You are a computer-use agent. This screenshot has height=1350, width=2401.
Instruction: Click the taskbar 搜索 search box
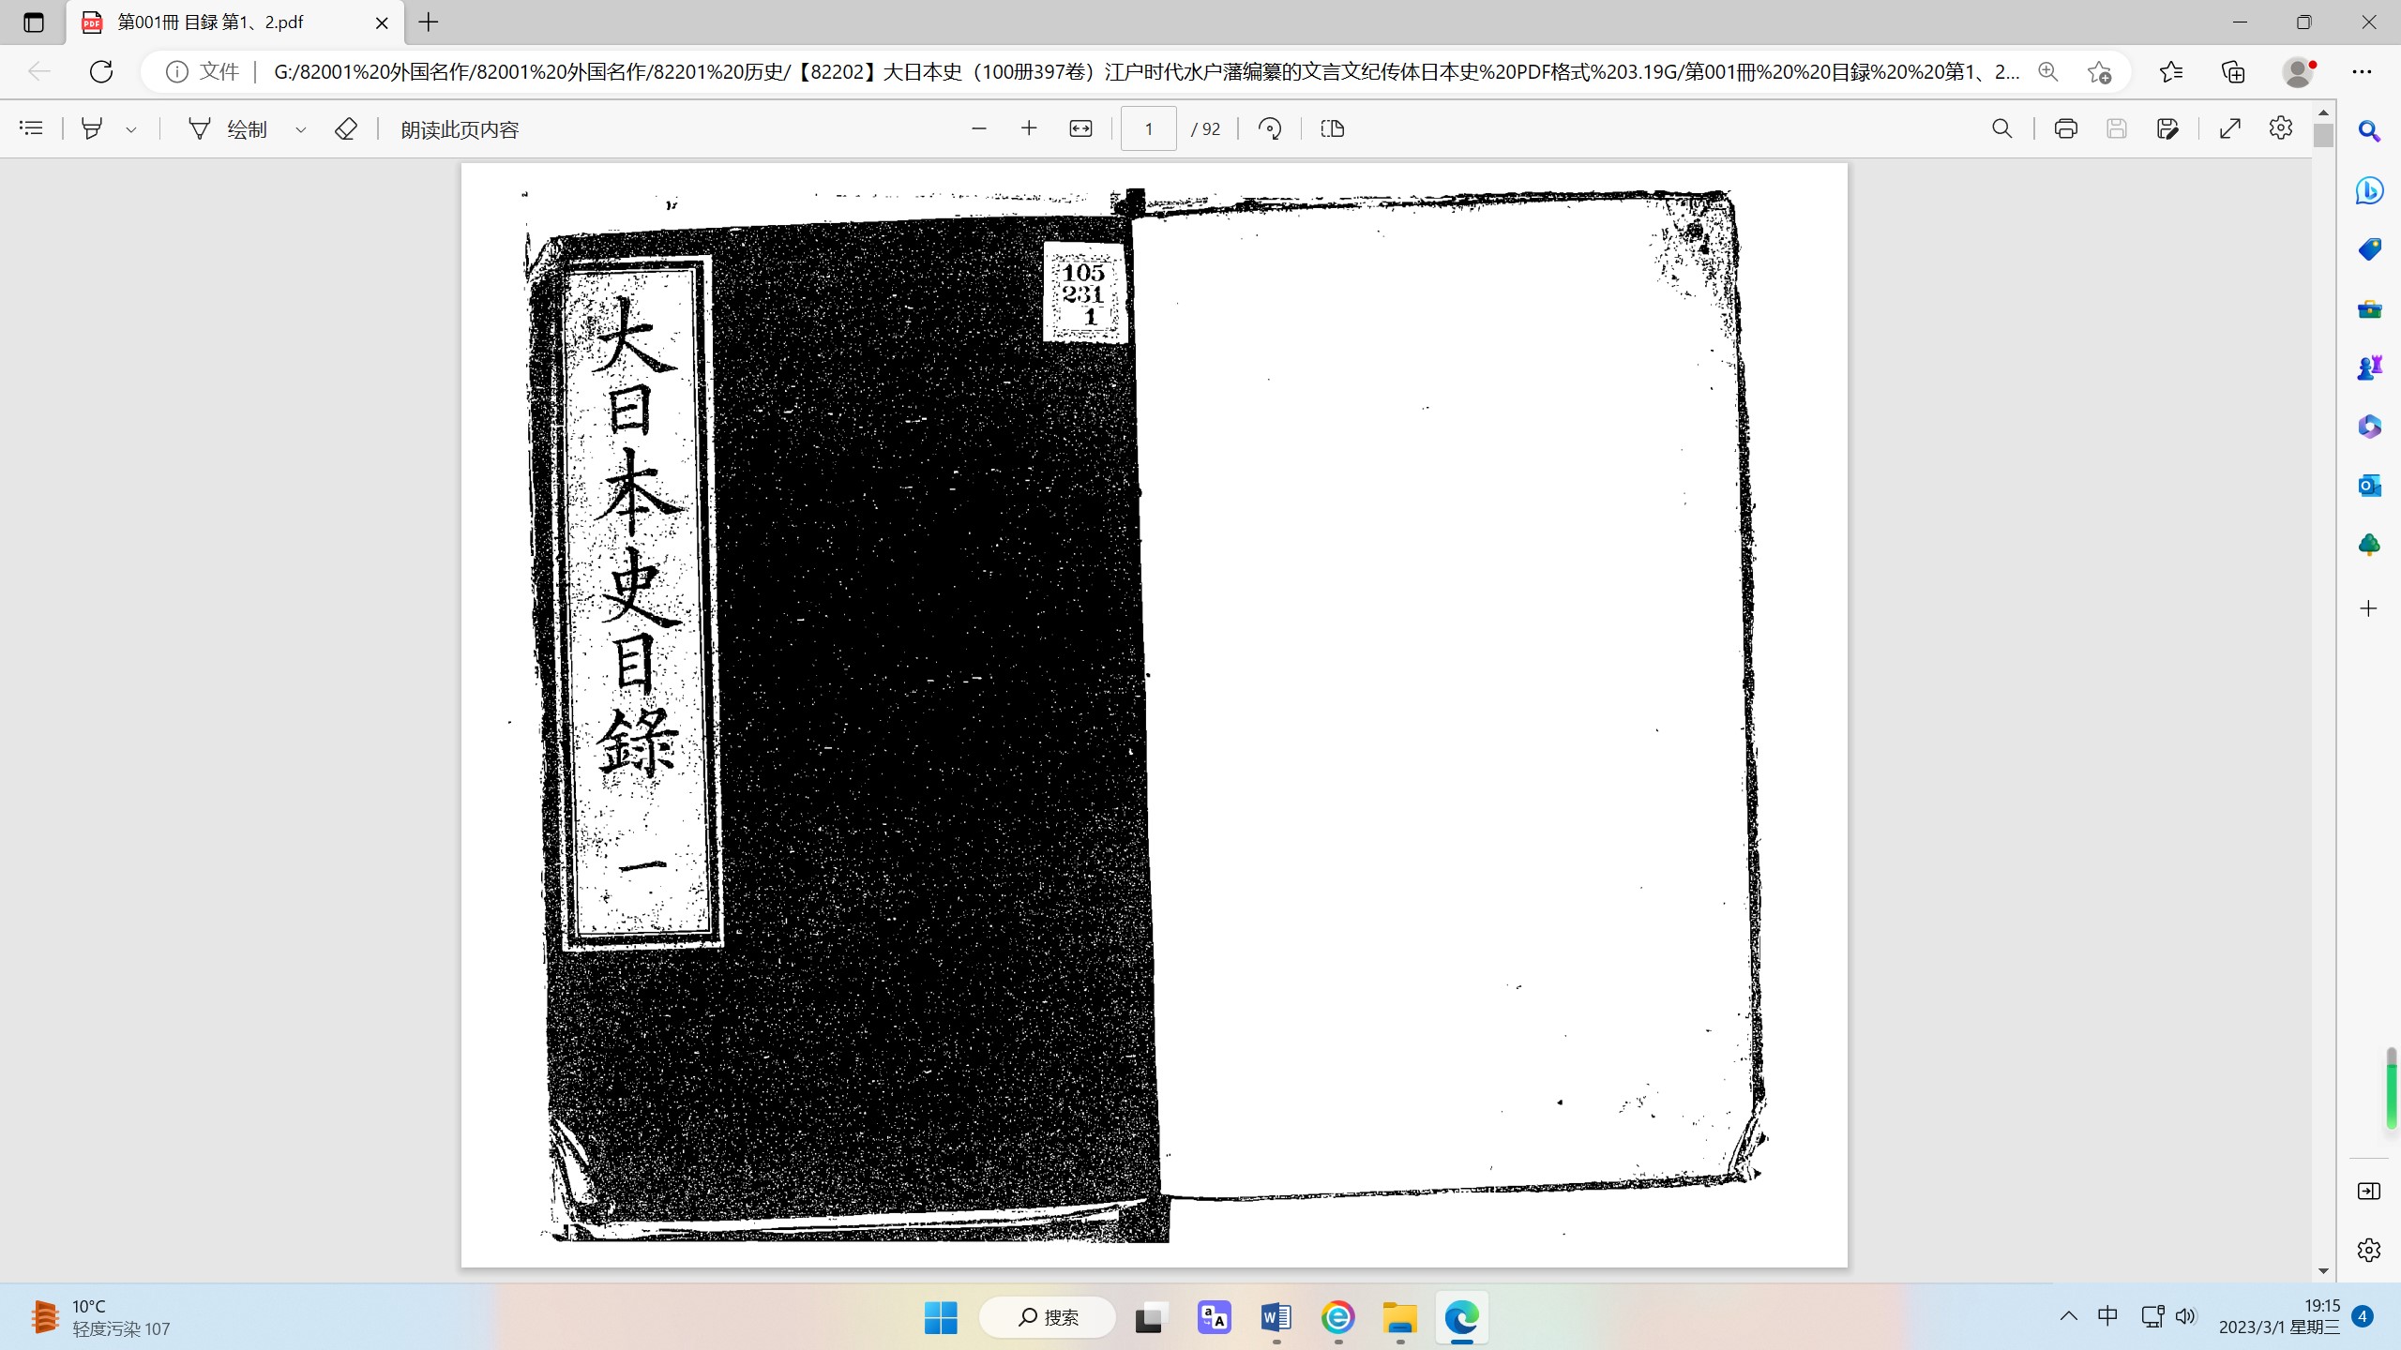point(1048,1317)
